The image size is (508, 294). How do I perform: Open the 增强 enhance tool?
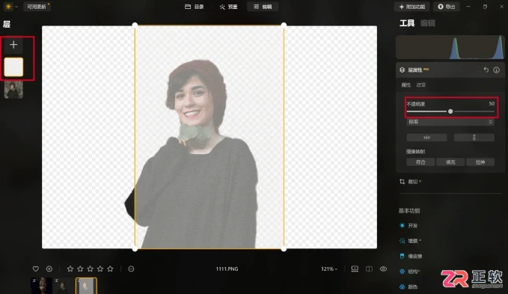tap(410, 241)
